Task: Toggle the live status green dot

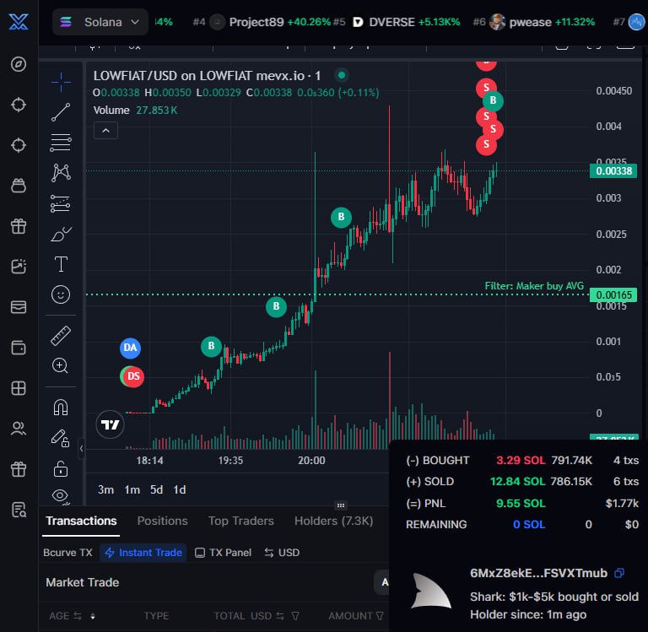Action: click(342, 75)
